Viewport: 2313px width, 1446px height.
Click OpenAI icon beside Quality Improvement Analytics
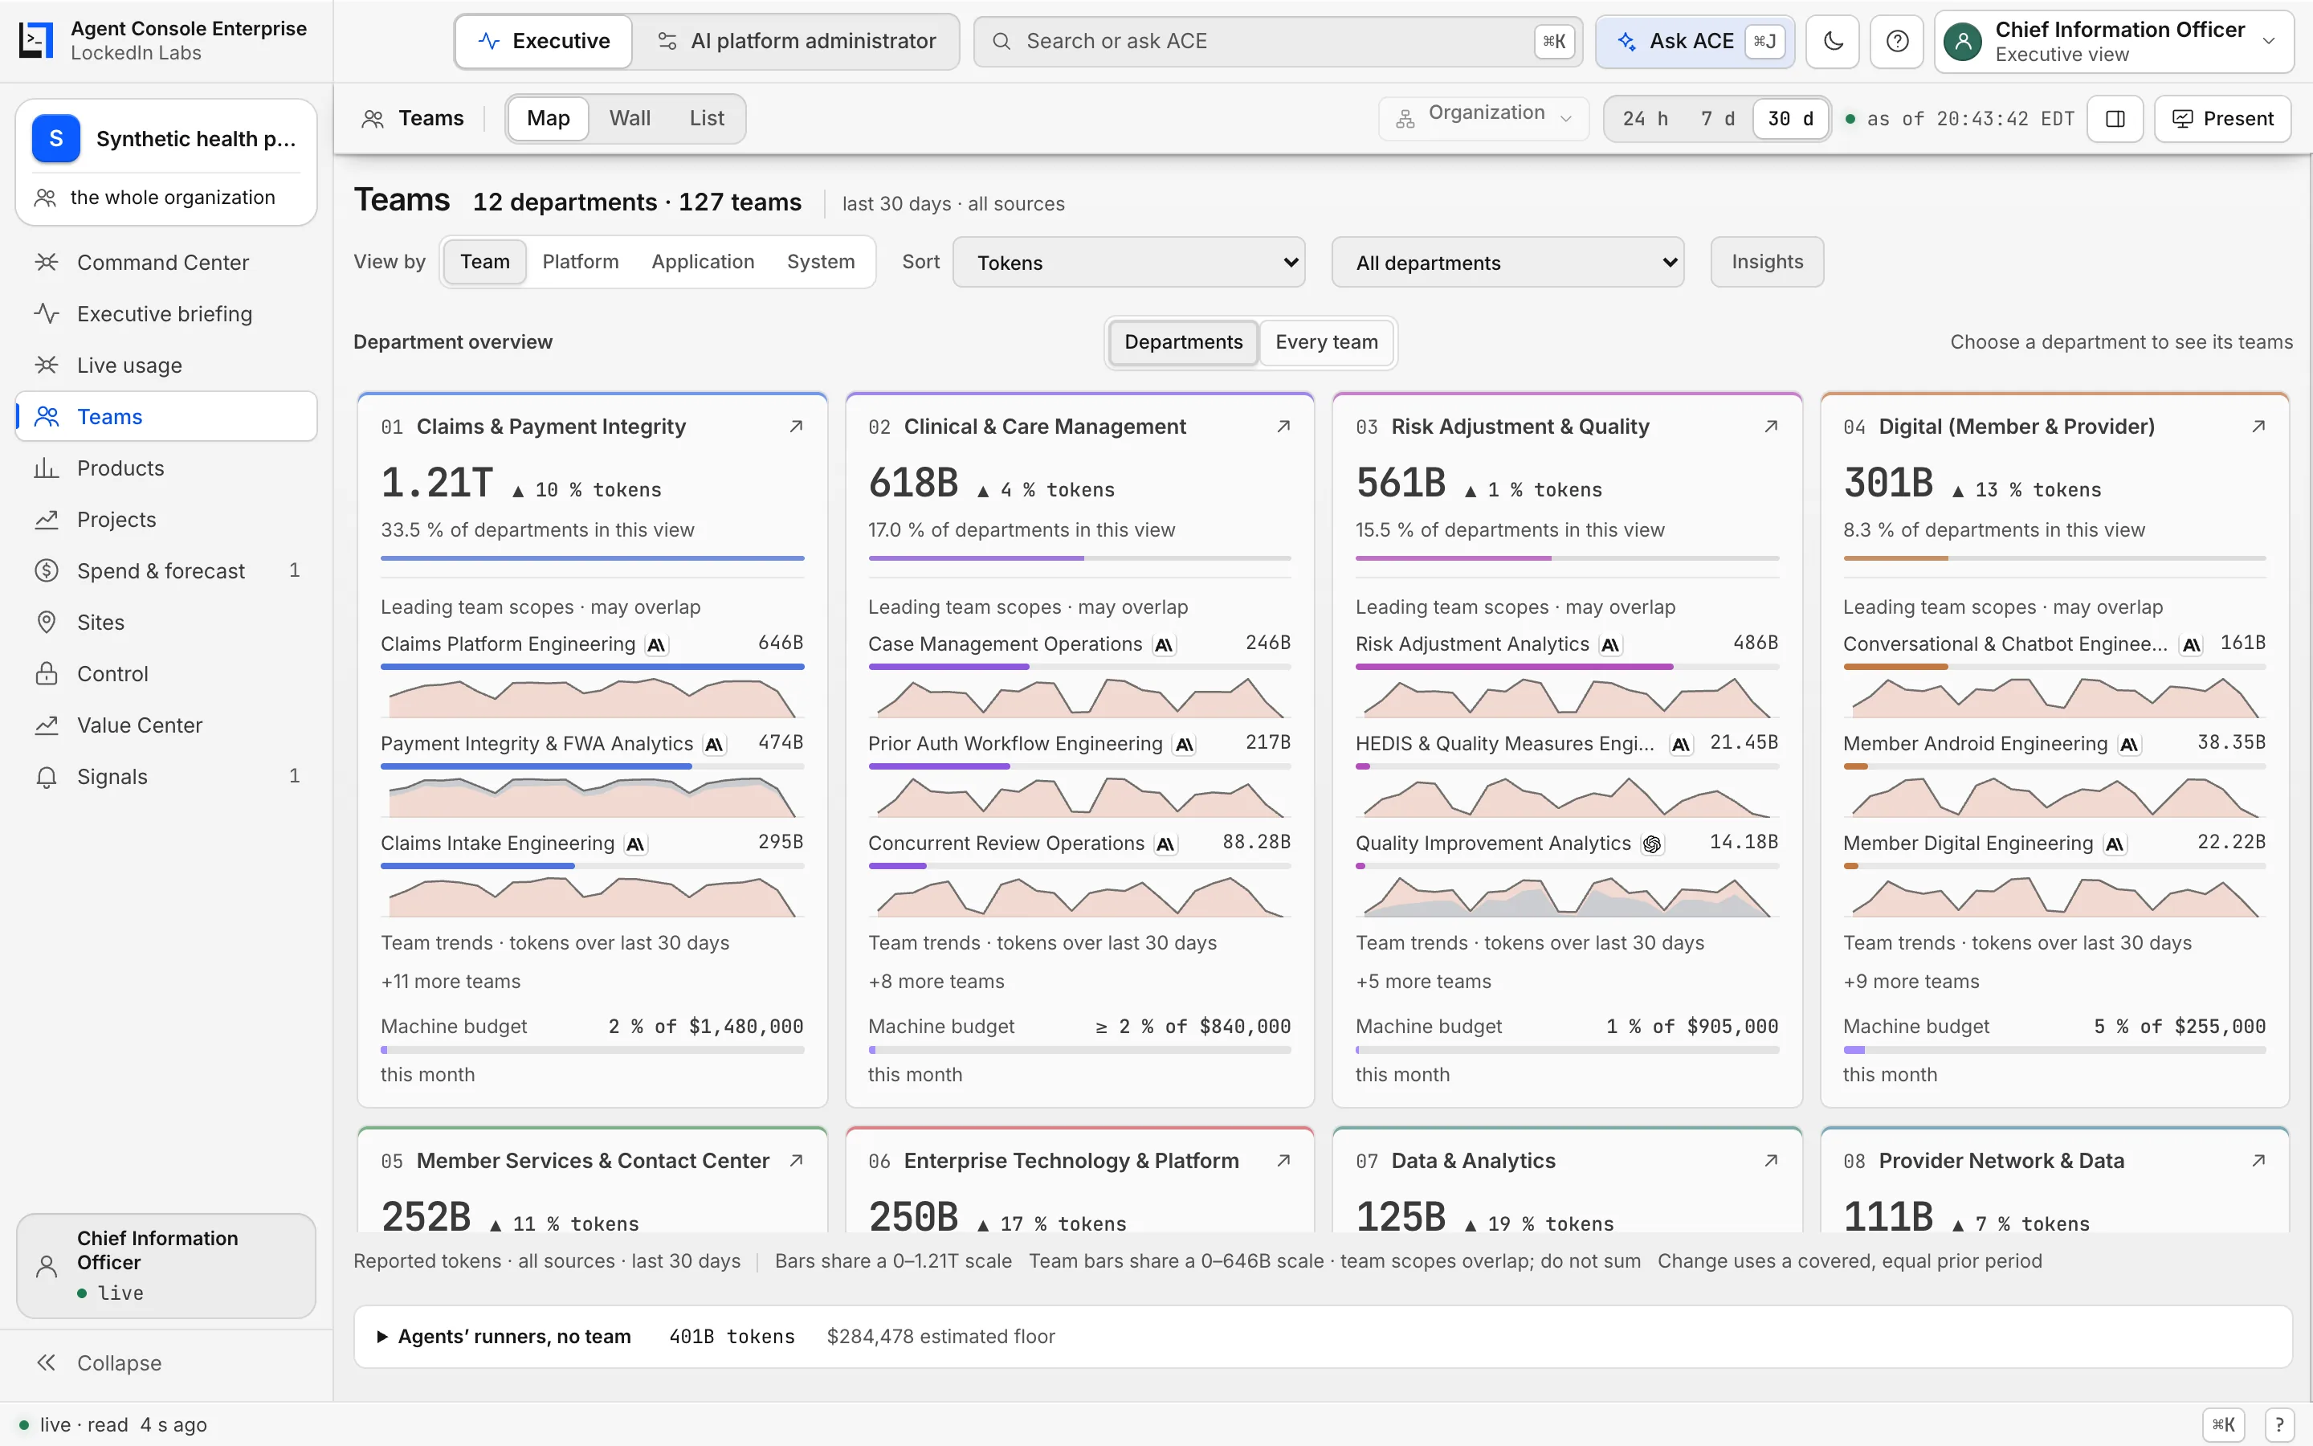[x=1651, y=843]
